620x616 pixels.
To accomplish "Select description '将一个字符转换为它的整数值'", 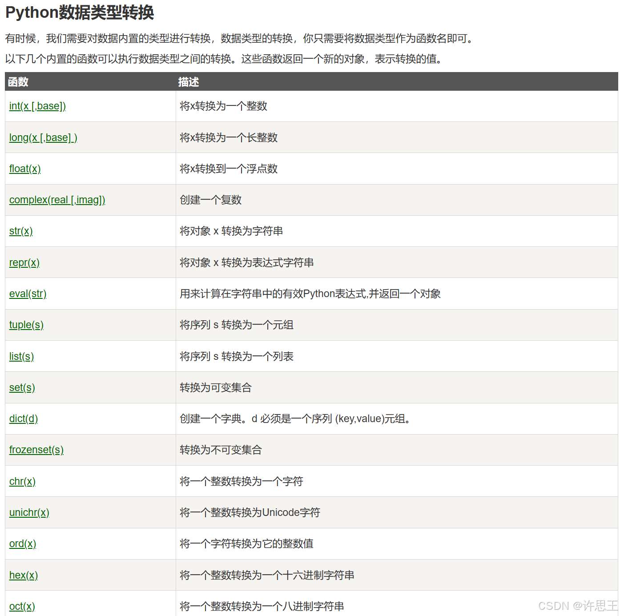I will pyautogui.click(x=246, y=544).
